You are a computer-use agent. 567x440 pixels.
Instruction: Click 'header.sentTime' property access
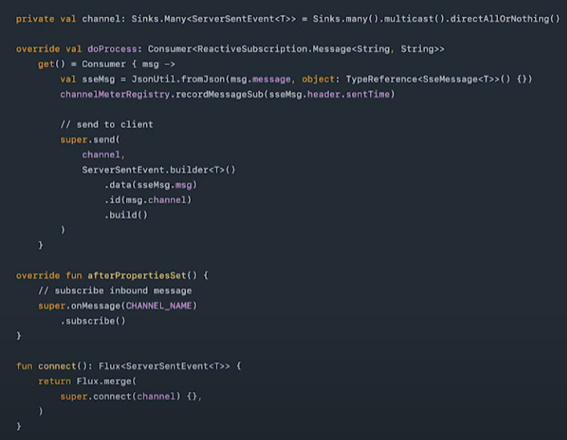click(348, 95)
